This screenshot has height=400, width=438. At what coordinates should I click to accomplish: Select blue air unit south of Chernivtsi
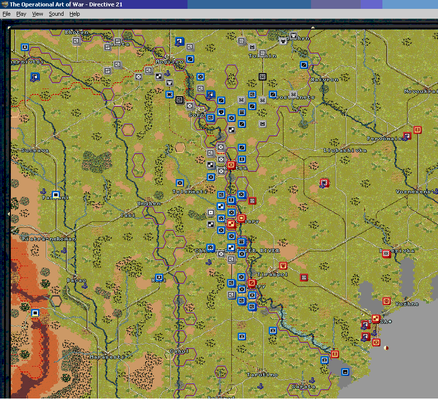(x=35, y=76)
